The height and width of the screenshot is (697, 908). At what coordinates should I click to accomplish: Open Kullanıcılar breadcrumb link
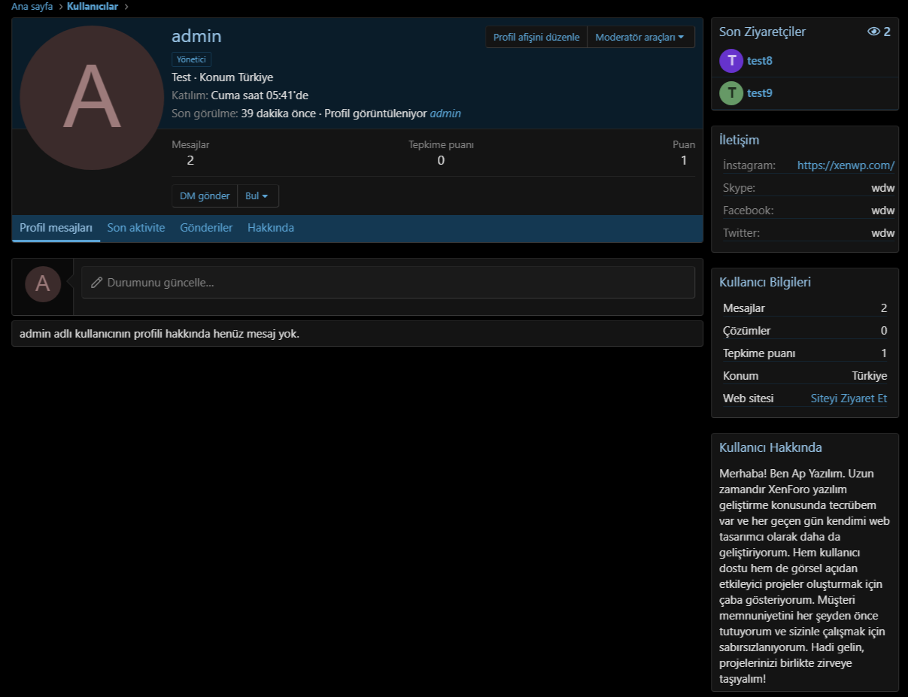(x=93, y=7)
